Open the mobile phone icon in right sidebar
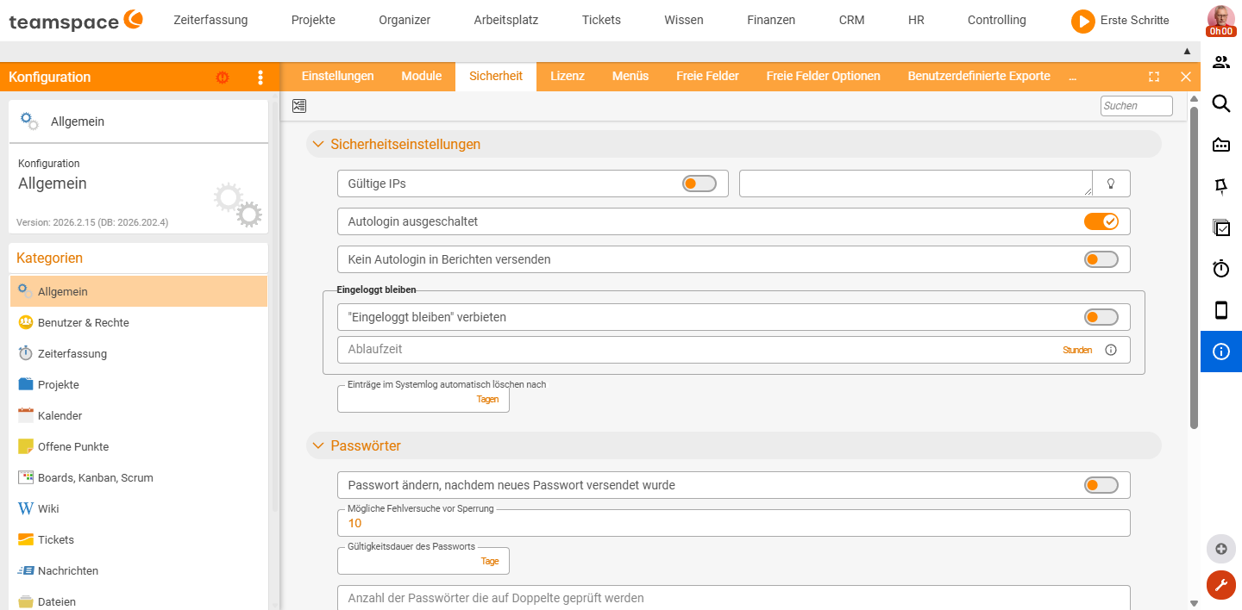 [1221, 310]
